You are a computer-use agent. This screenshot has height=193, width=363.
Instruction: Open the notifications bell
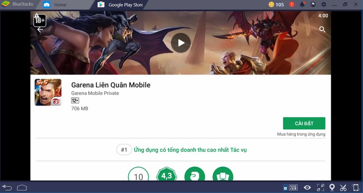click(302, 4)
